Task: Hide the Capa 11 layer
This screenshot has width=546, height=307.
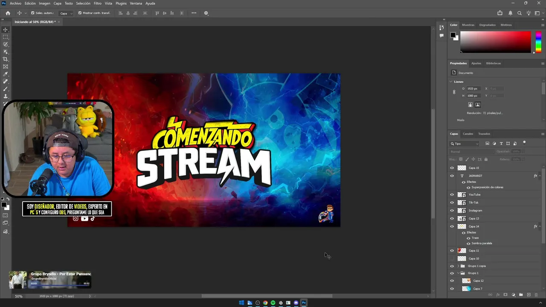Action: click(x=452, y=251)
